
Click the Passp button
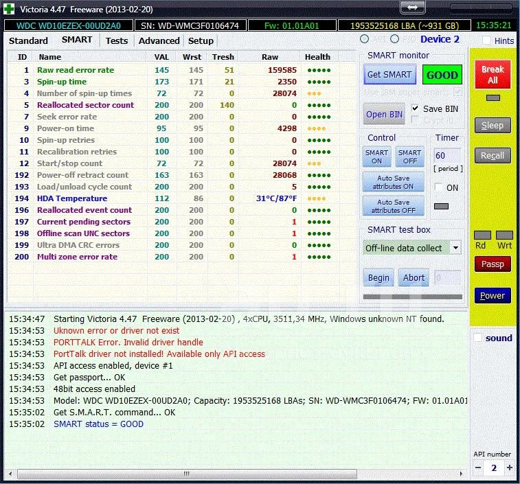point(493,264)
